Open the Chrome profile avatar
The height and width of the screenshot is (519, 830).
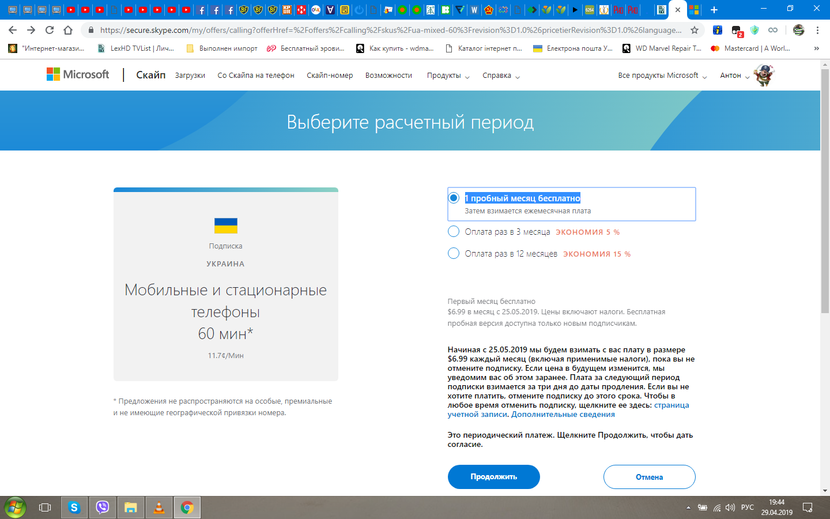[x=798, y=30]
